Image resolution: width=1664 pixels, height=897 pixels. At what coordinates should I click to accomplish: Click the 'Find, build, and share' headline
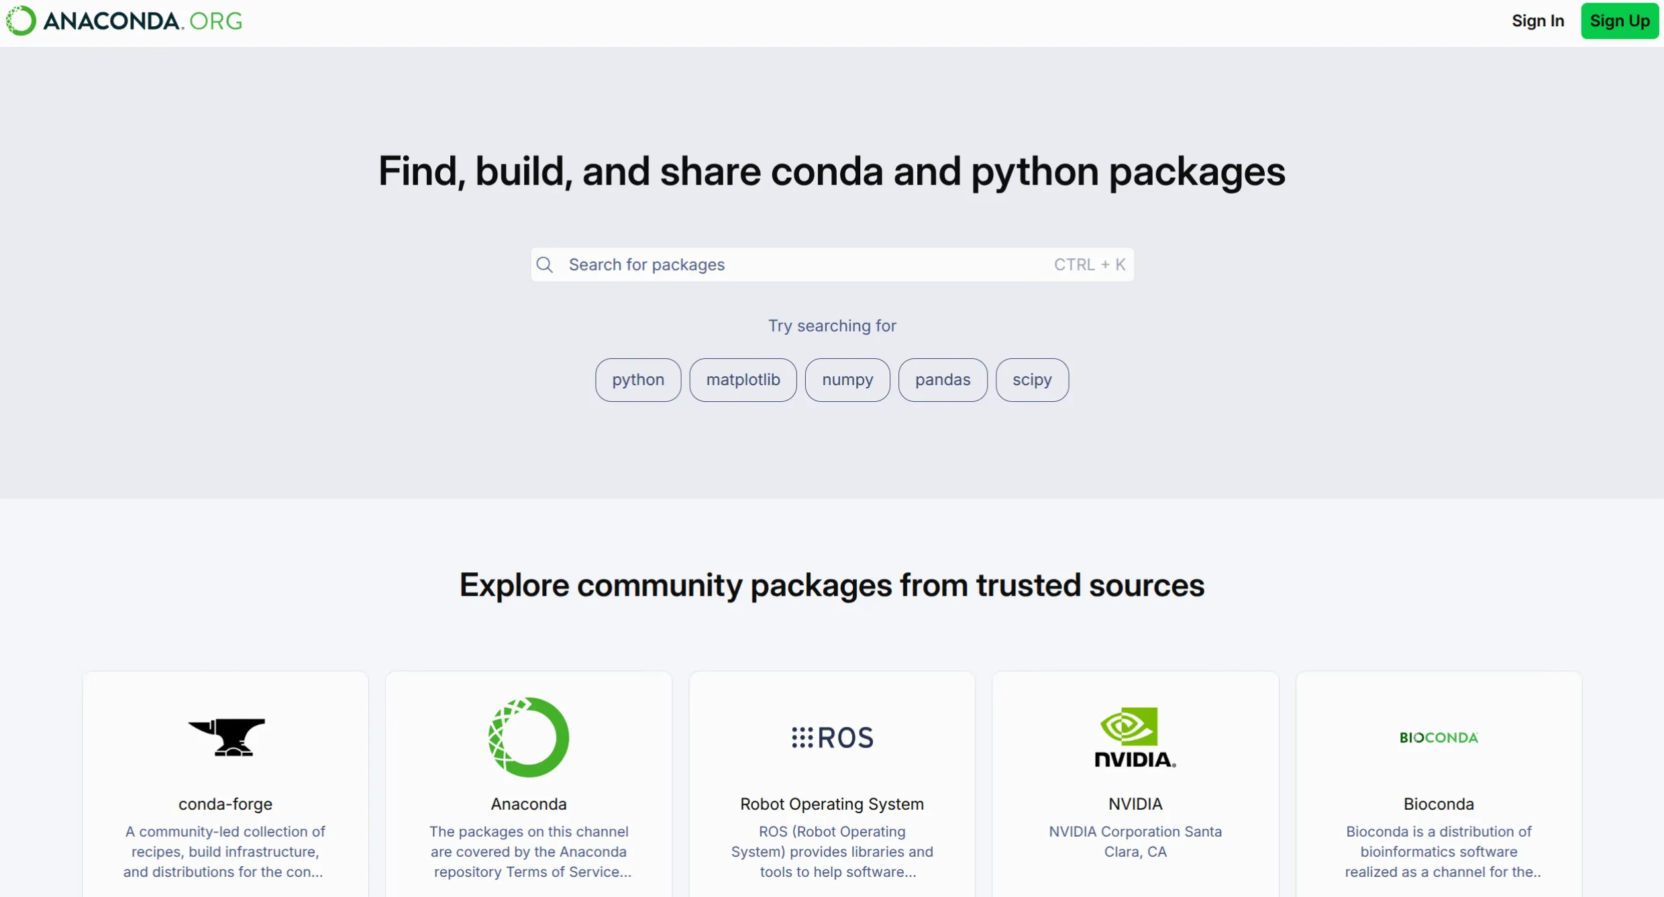(x=832, y=171)
